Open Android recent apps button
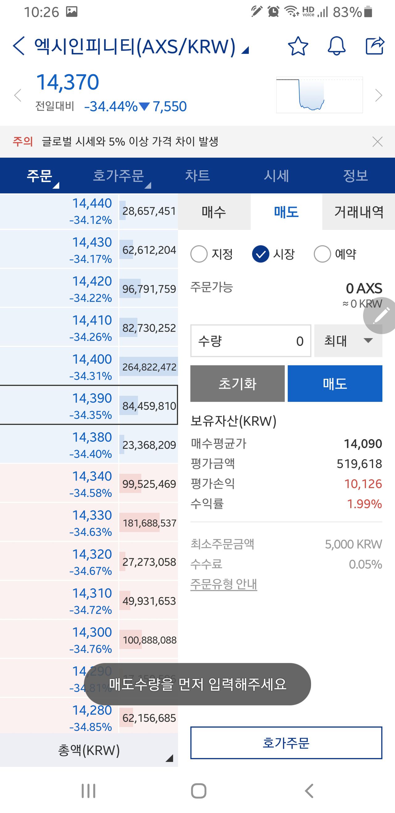The width and height of the screenshot is (395, 813). 89,791
